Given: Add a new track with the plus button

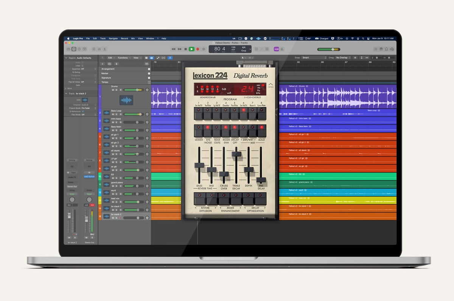Looking at the screenshot, I should [x=103, y=64].
